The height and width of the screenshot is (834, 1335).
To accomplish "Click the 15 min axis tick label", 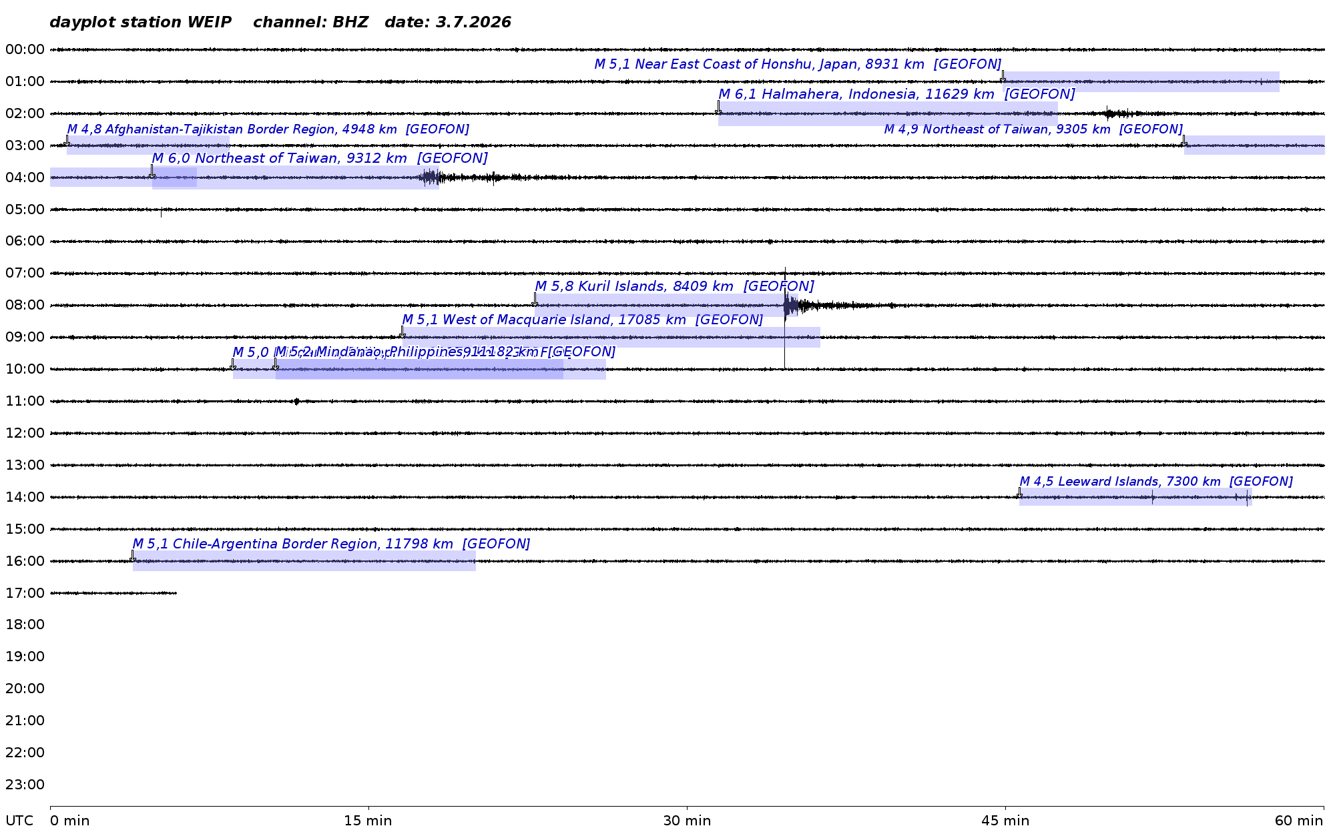I will tap(368, 821).
